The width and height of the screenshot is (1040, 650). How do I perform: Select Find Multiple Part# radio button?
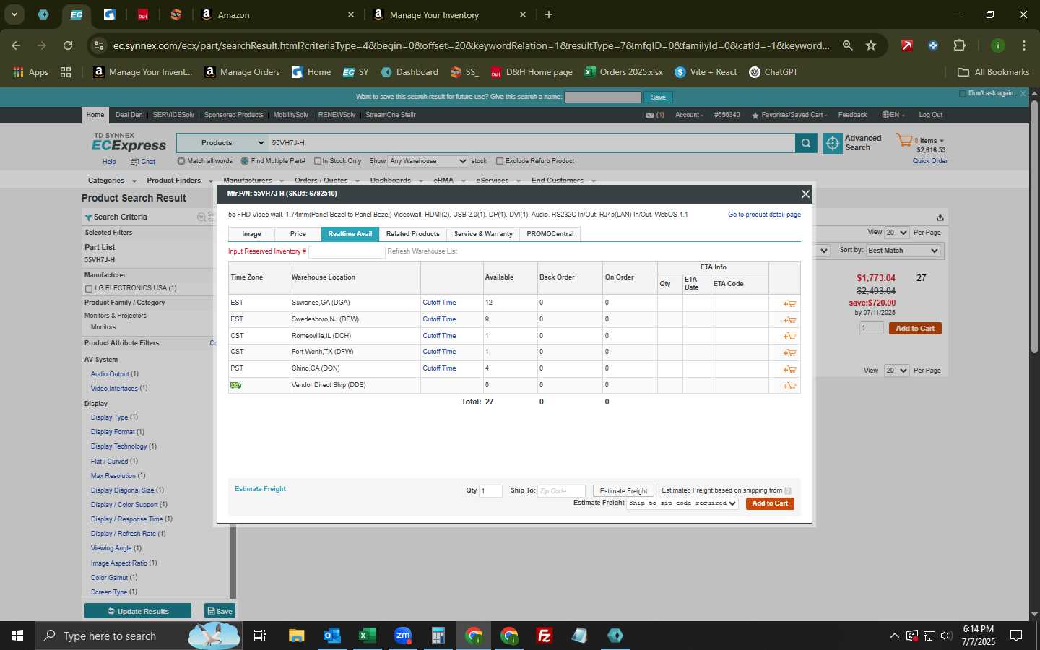245,161
